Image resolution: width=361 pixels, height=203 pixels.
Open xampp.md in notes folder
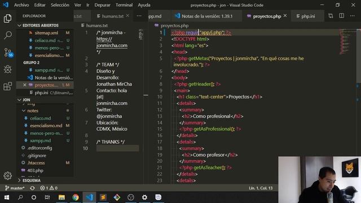[40, 140]
